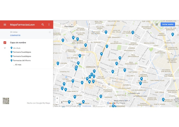Click the pin below Prado Hermoso
This screenshot has width=179, height=127.
173,34
